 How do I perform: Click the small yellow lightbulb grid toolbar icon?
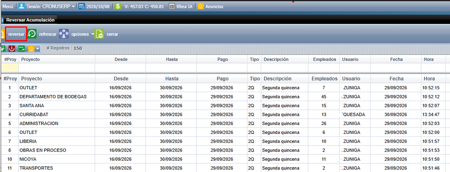click(x=31, y=49)
